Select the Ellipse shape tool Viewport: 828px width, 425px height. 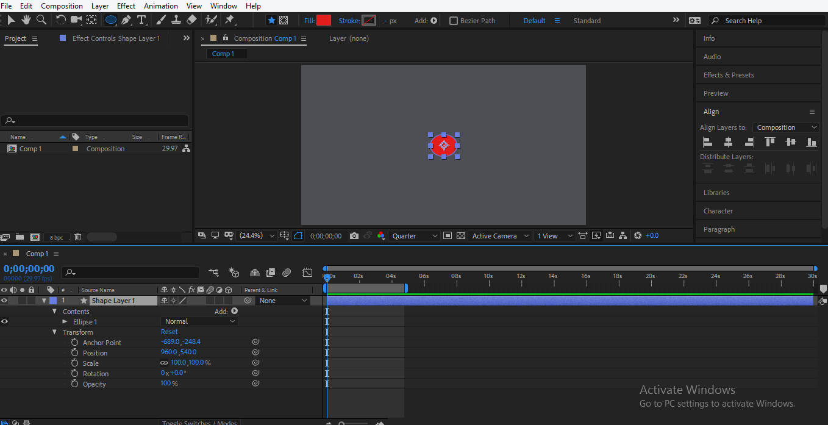tap(111, 20)
